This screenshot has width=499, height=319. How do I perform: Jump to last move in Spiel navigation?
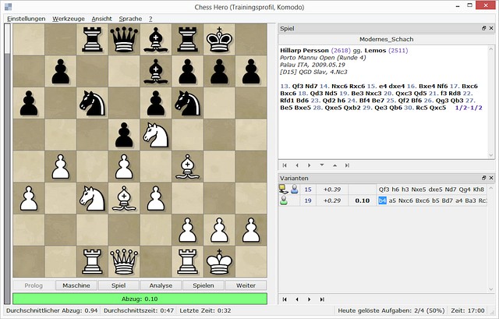[x=347, y=165]
